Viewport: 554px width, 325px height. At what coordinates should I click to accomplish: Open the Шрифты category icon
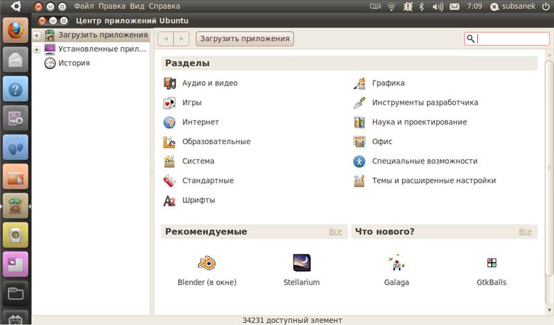tap(170, 200)
